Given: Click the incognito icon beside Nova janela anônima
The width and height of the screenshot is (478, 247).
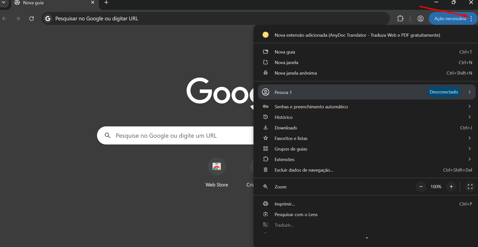Looking at the screenshot, I should tap(266, 73).
